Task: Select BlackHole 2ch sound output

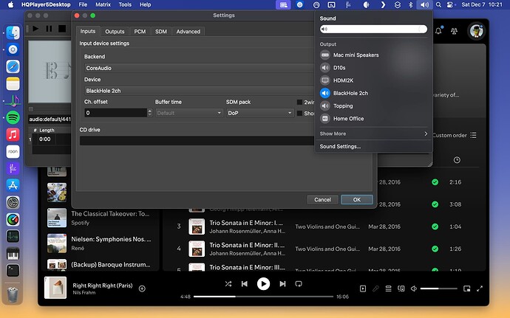Action: pyautogui.click(x=373, y=93)
